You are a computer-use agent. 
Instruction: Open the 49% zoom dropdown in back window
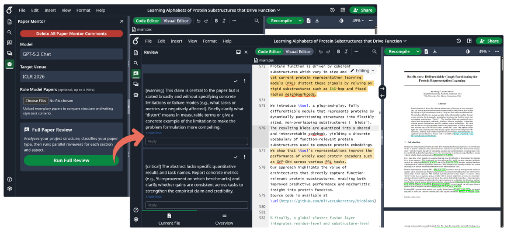tap(357, 20)
